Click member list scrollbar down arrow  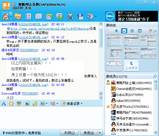click(156, 133)
